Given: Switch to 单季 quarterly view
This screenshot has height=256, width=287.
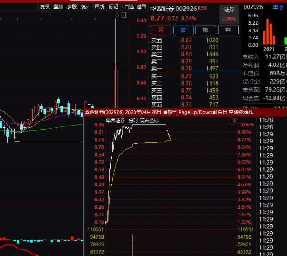Looking at the screenshot, I should pyautogui.click(x=278, y=7).
